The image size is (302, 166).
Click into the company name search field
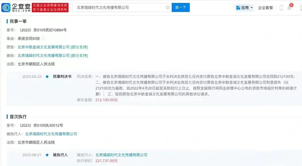pyautogui.click(x=119, y=8)
